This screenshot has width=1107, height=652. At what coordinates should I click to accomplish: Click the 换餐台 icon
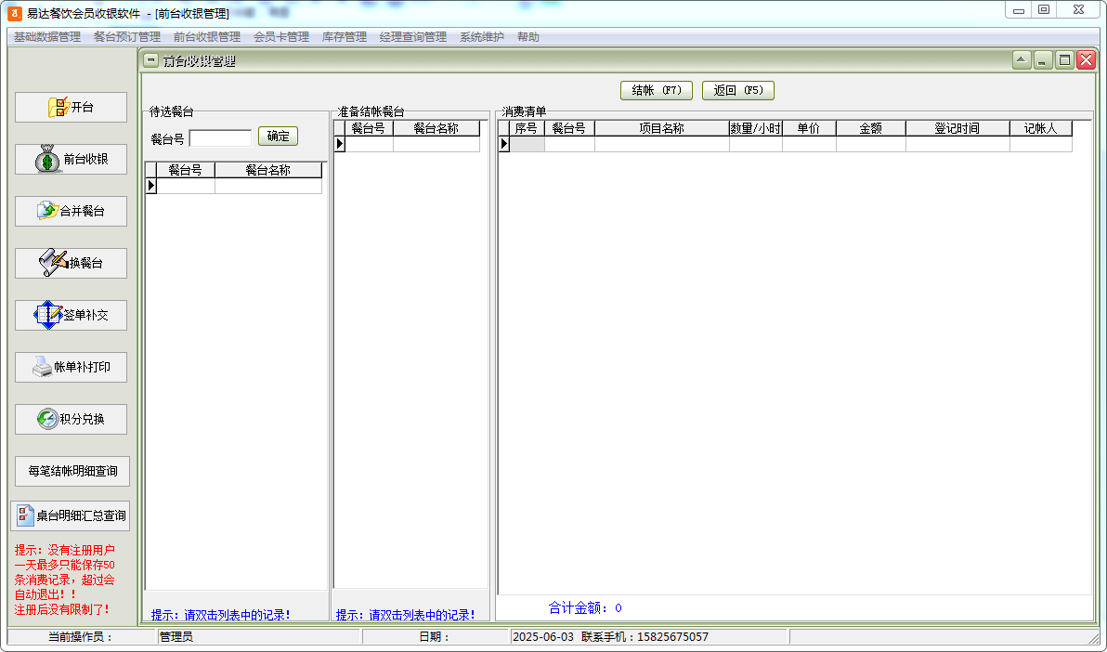53,263
